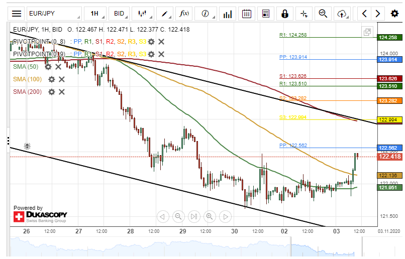Open chart settings gear in toolbar
The height and width of the screenshot is (259, 405).
pyautogui.click(x=394, y=14)
